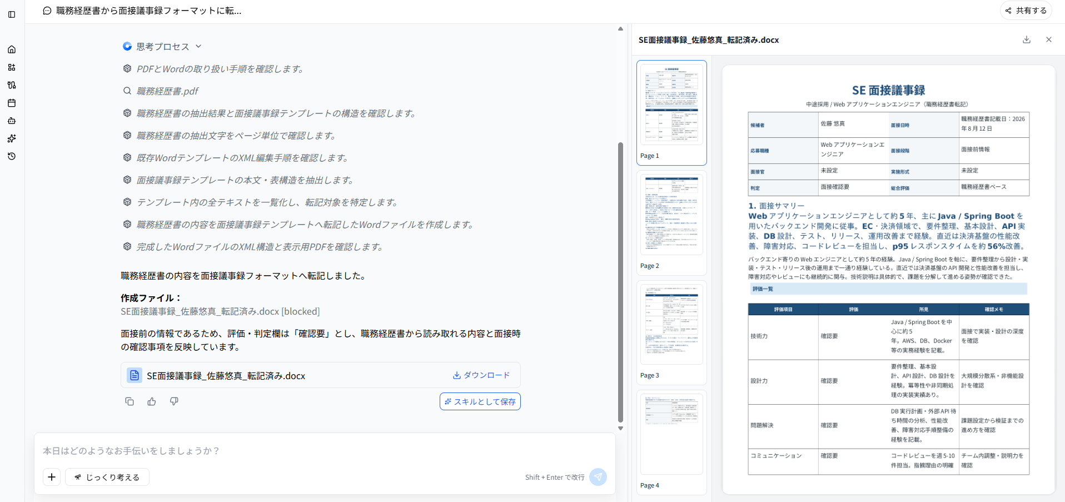Click the 共有する share button
The width and height of the screenshot is (1065, 502).
click(1026, 11)
